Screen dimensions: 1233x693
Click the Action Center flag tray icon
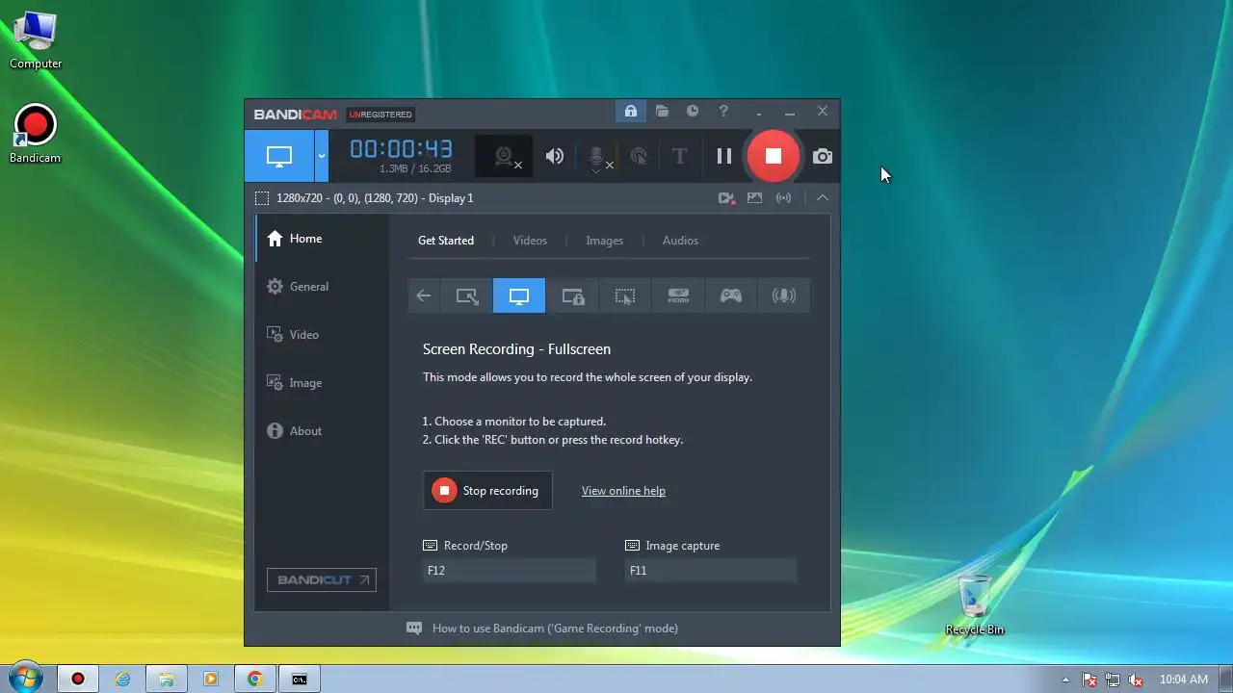click(x=1089, y=680)
